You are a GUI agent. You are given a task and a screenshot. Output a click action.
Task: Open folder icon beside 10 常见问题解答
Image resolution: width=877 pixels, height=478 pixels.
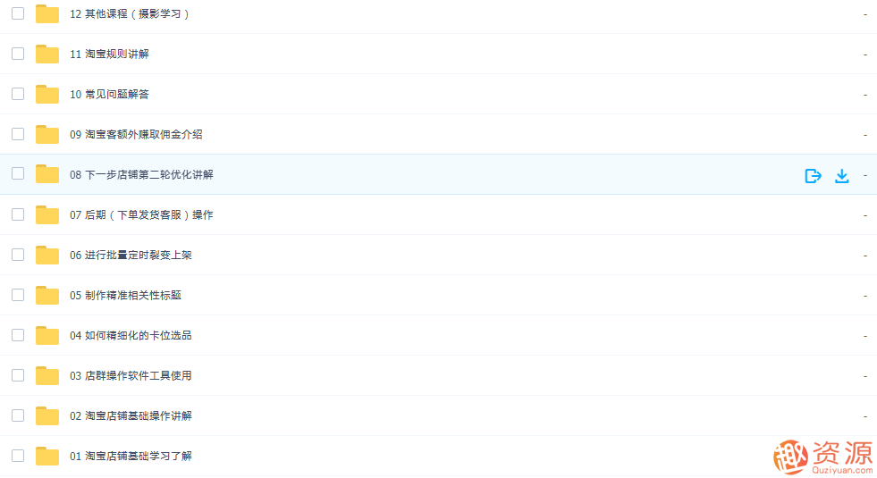click(47, 95)
